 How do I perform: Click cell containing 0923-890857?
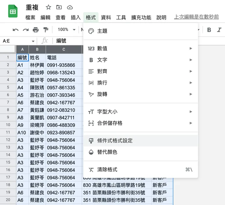64,133
